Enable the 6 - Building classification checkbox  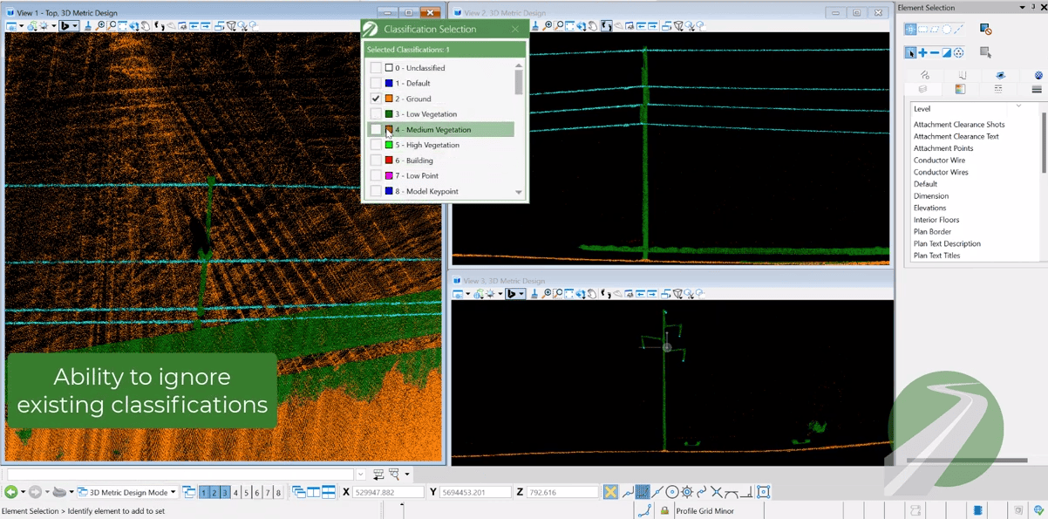tap(376, 160)
